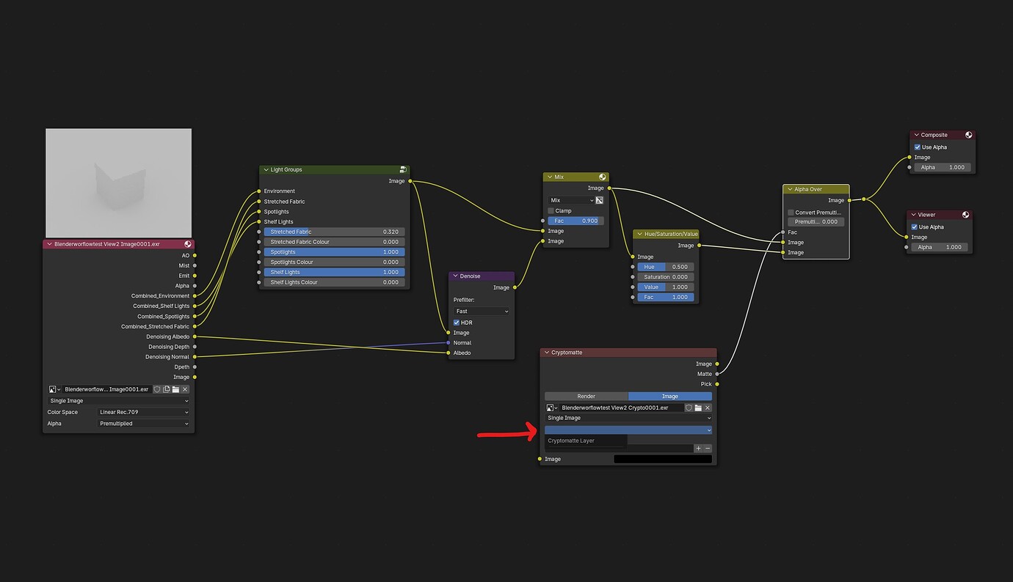Open the Mix blend type dropdown
Viewport: 1013px width, 582px height.
click(570, 200)
